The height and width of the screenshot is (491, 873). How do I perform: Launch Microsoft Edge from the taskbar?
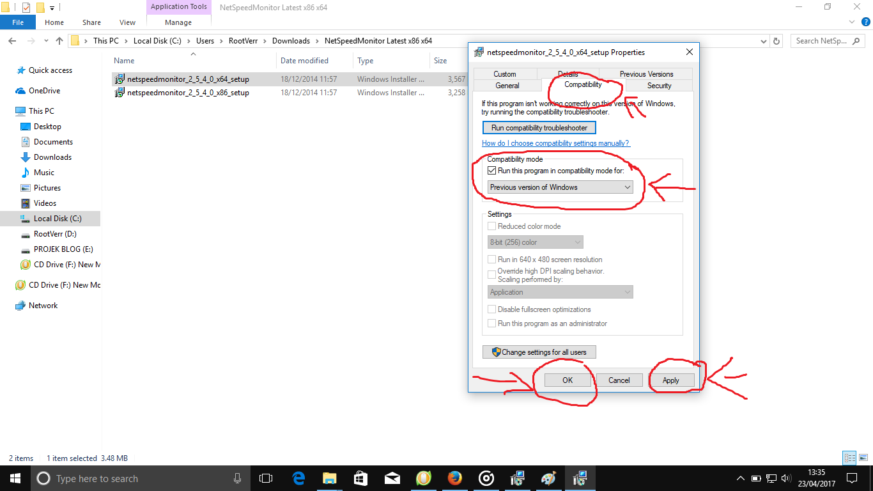tap(298, 478)
